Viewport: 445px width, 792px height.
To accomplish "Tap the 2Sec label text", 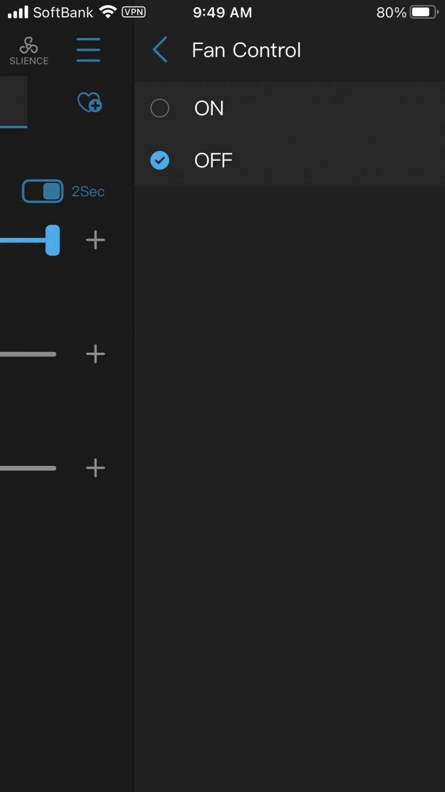I will coord(88,191).
